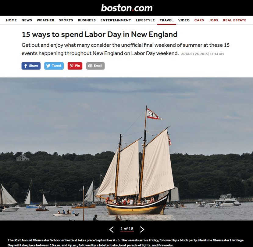The image size is (253, 247).
Task: Visit the Cars link
Action: point(199,20)
